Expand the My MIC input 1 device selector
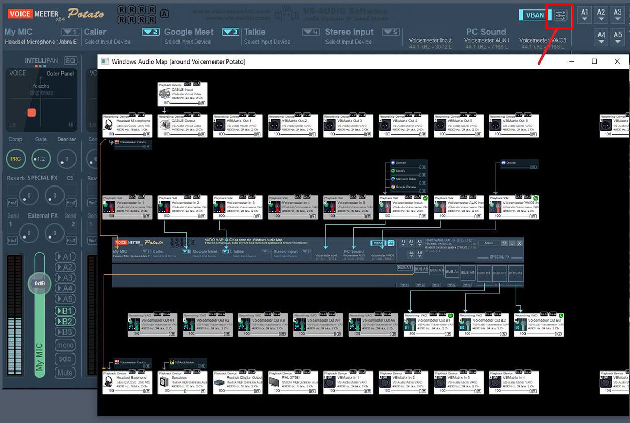This screenshot has width=630, height=423. pos(70,32)
